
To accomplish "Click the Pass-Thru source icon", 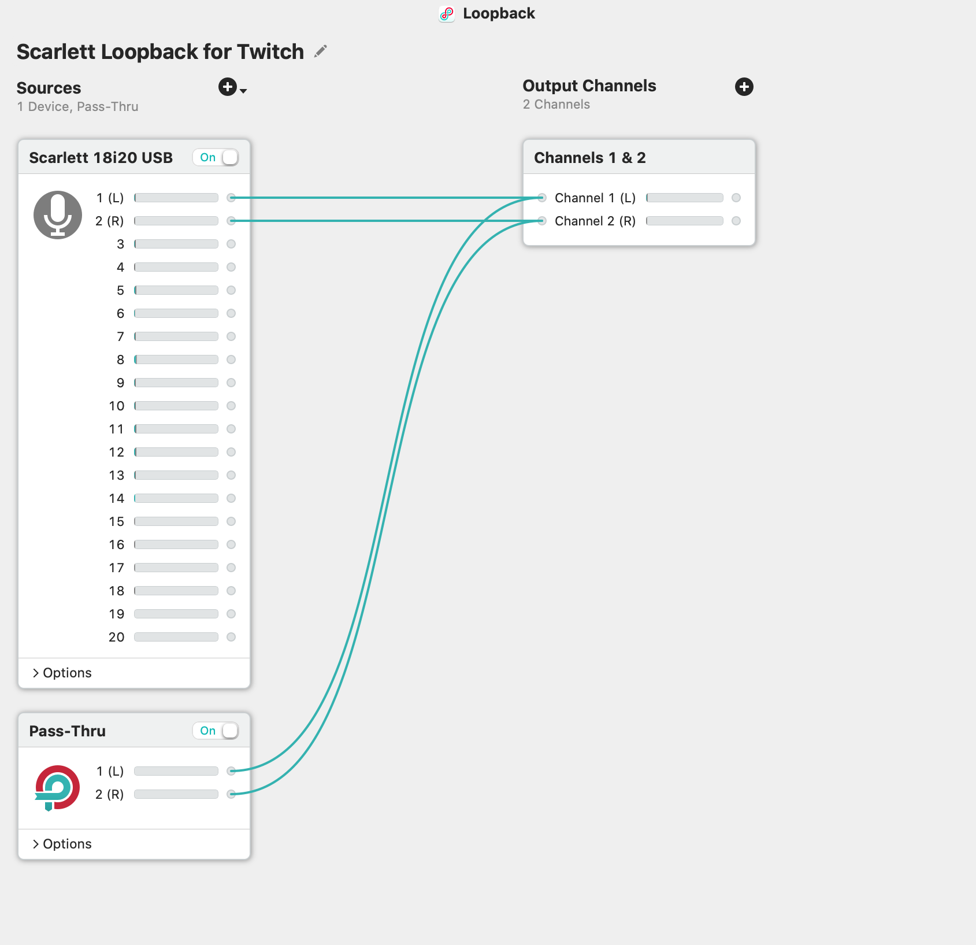I will [x=58, y=787].
